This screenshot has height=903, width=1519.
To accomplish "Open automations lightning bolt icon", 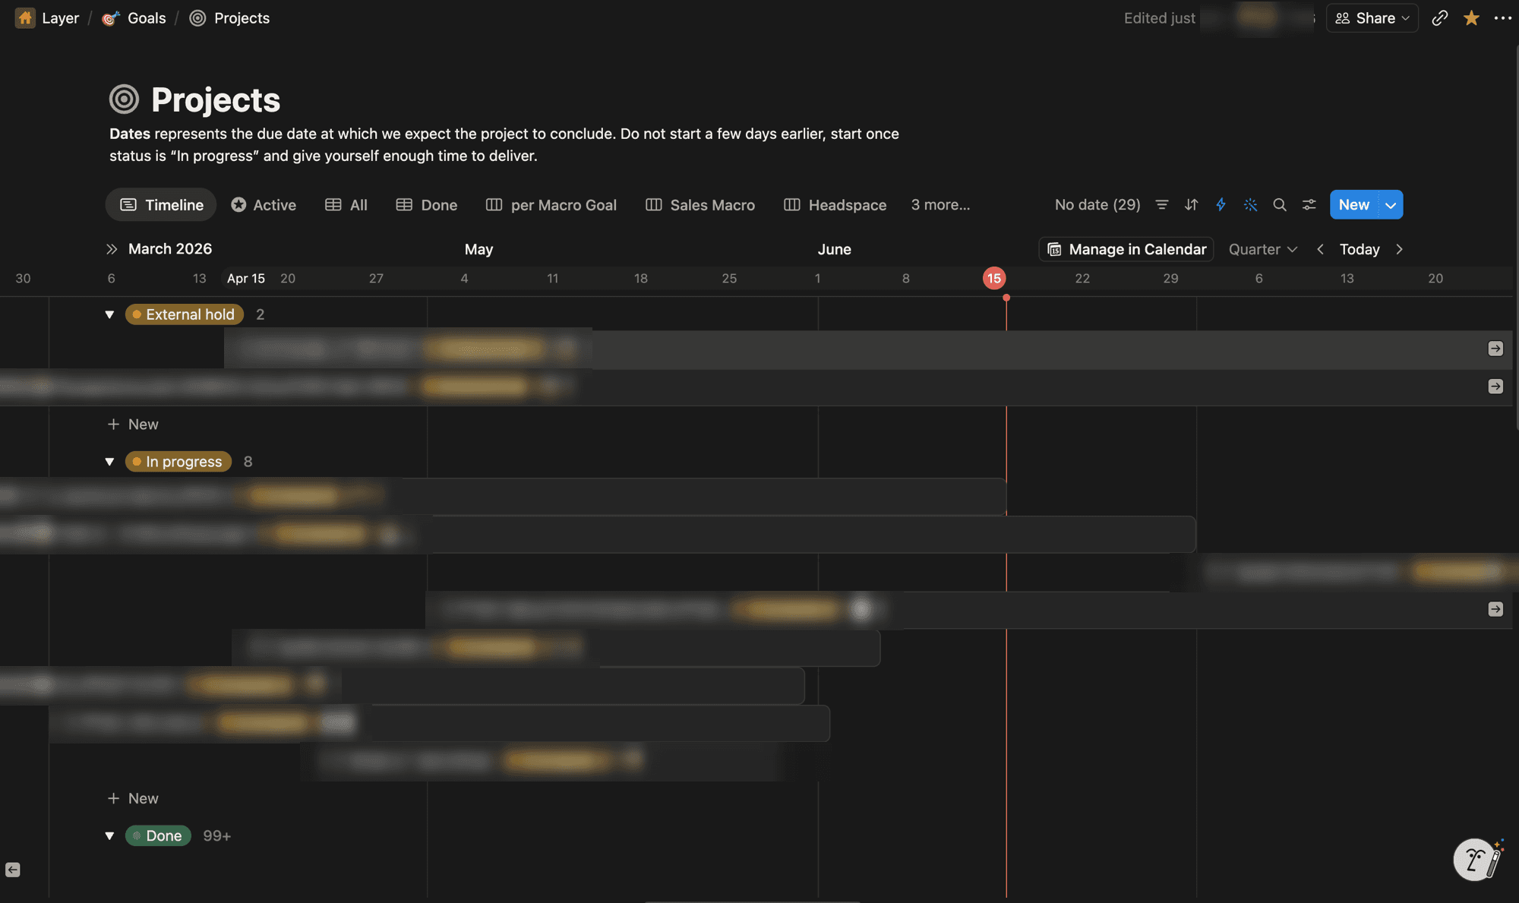I will (1221, 204).
